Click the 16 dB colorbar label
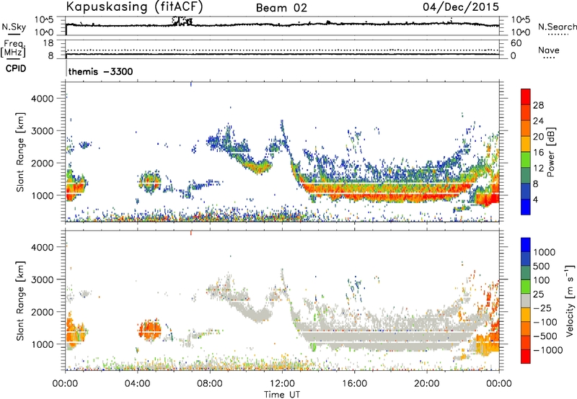The width and height of the screenshot is (577, 399). click(x=538, y=153)
